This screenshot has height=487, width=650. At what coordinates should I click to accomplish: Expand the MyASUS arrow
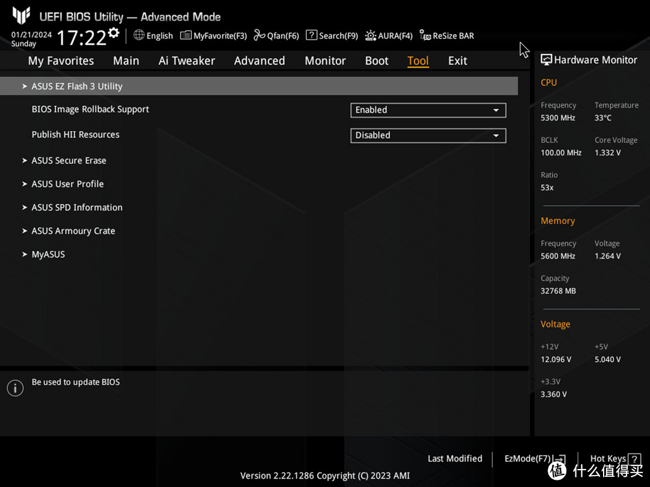25,254
